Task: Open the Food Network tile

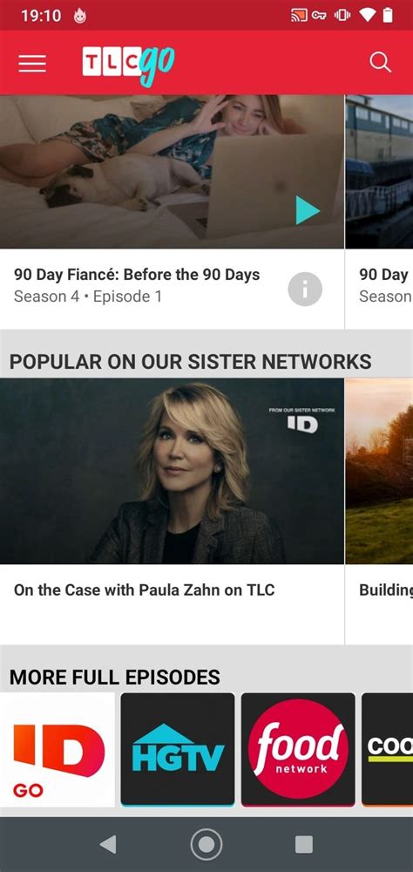Action: (298, 750)
